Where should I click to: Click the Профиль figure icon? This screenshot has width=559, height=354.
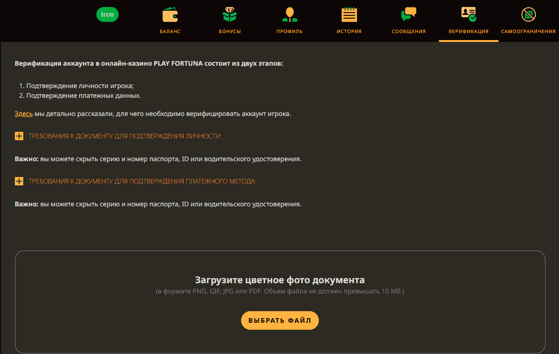pos(289,14)
